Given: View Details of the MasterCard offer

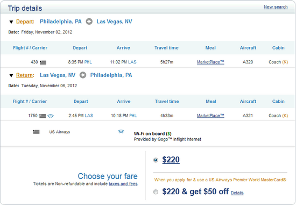Looking at the screenshot, I should pos(237,193).
